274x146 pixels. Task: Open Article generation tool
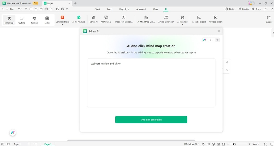coord(166,19)
